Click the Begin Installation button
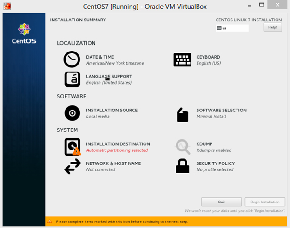Screen dimensions: 290x228 pos(265,202)
